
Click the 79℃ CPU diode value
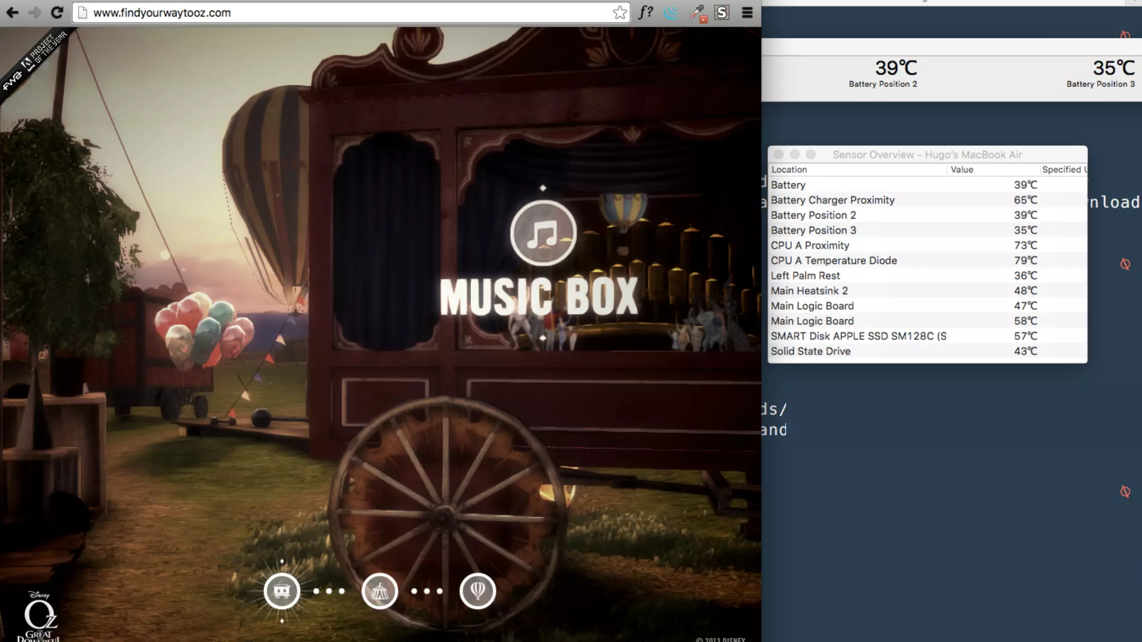[x=1025, y=260]
